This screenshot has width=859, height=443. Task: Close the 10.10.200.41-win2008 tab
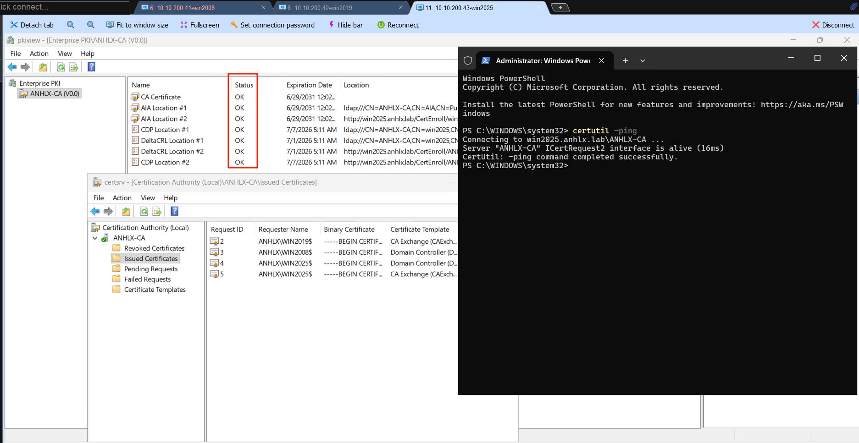point(263,8)
